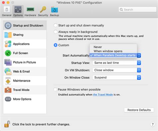The image size is (158, 131).
Task: Open Full Screen green icon in sidebar
Action: click(8, 53)
